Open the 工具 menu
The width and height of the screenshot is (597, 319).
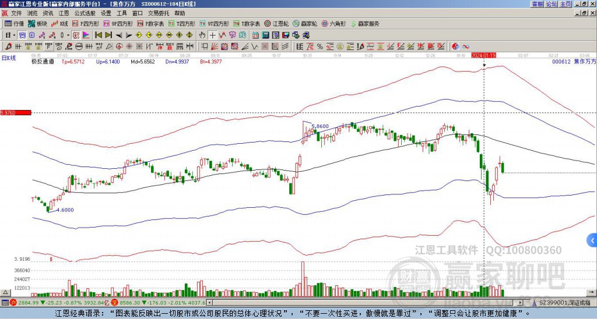(121, 13)
